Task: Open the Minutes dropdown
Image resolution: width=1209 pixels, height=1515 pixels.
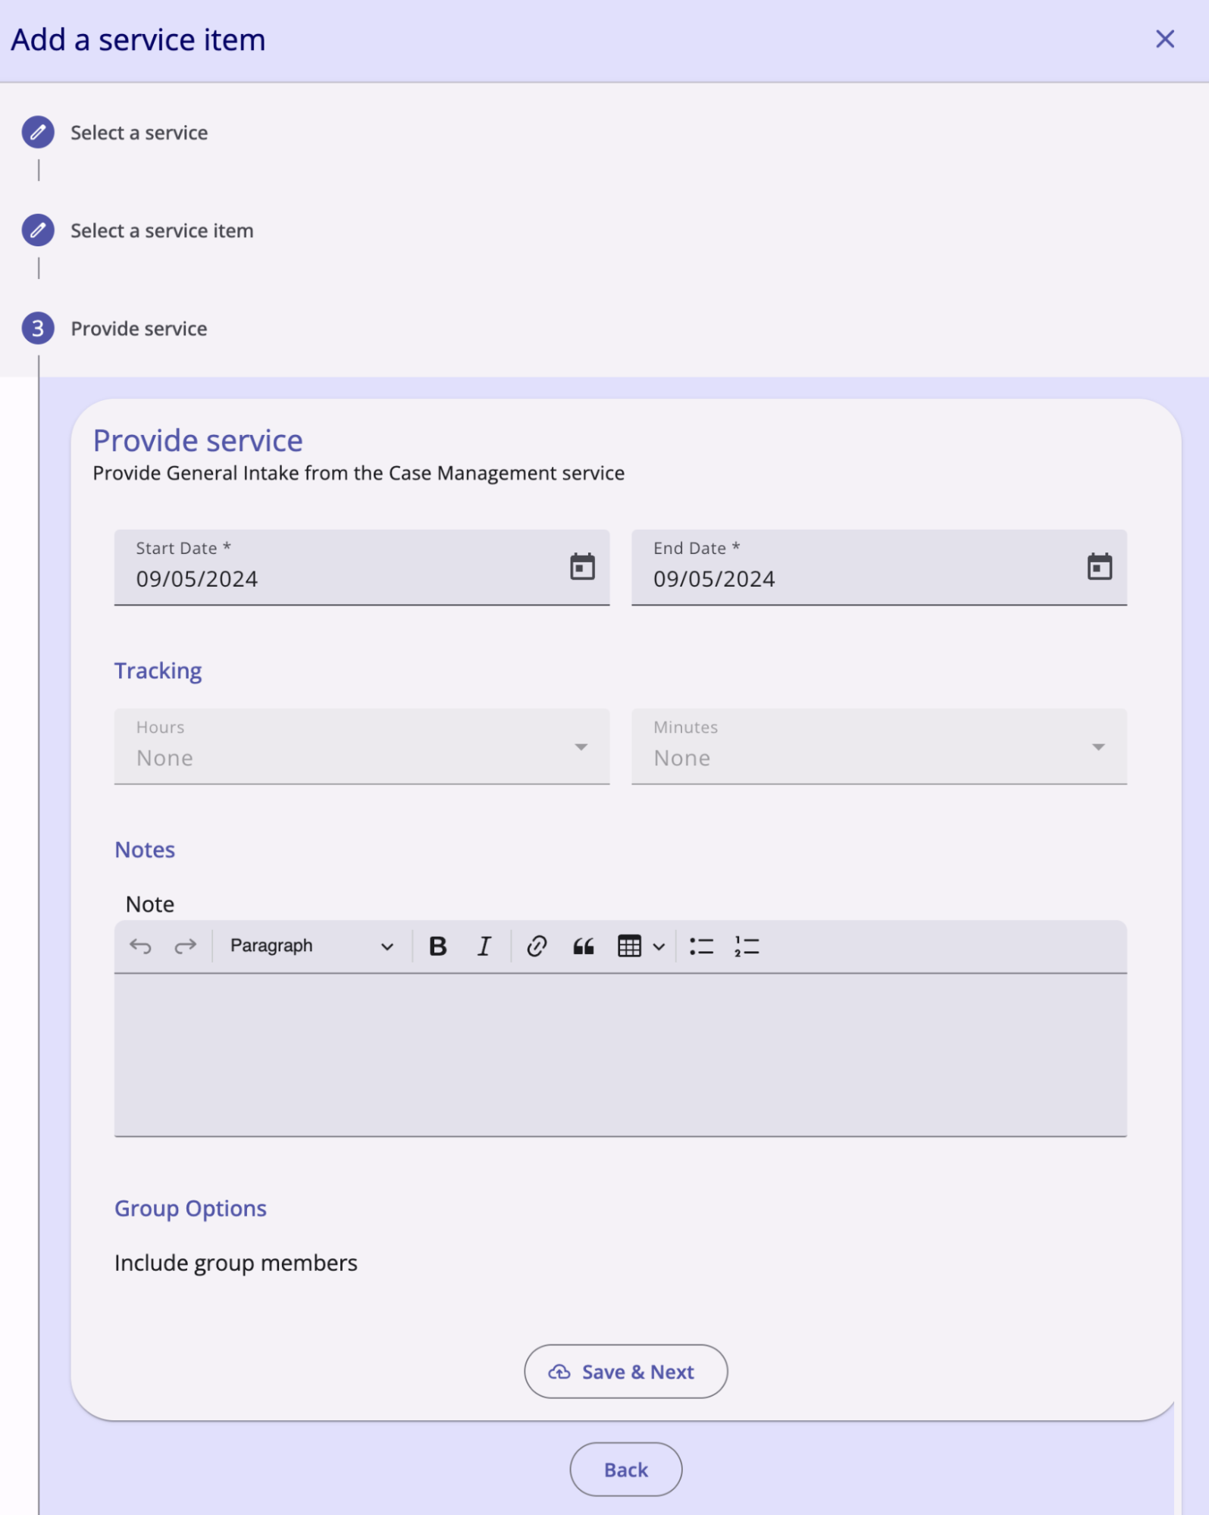Action: point(879,747)
